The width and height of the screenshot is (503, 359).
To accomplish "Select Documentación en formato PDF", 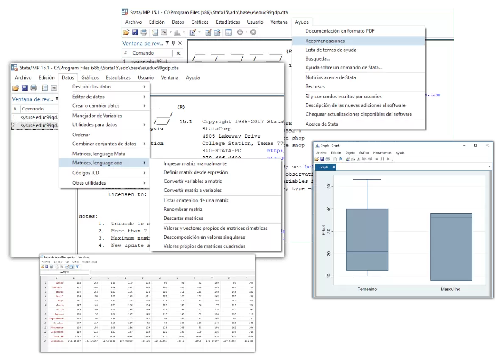I will pos(358,31).
